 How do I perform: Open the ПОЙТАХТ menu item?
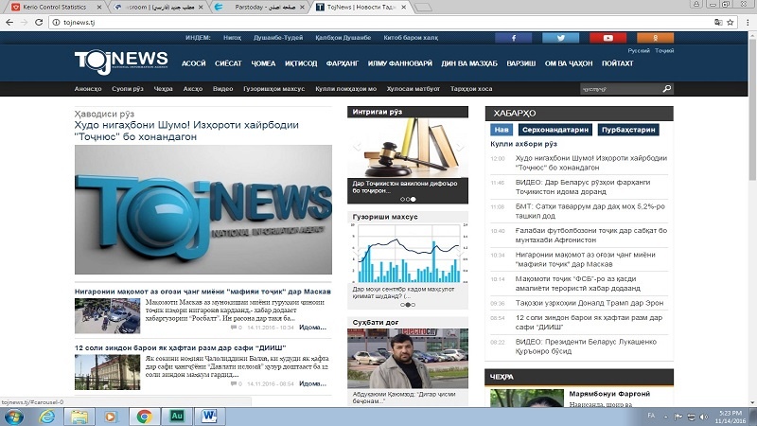(617, 63)
